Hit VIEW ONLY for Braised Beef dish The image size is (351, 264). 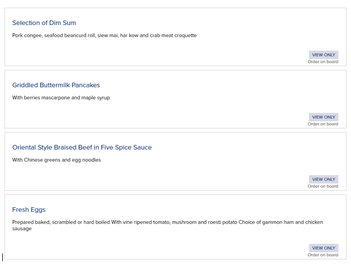point(323,179)
